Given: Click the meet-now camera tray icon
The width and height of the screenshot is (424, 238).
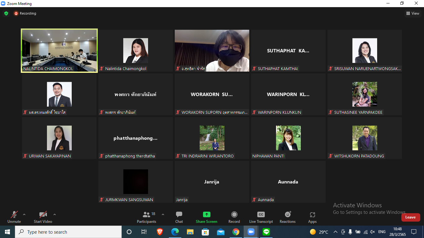Looking at the screenshot, I should point(343,232).
